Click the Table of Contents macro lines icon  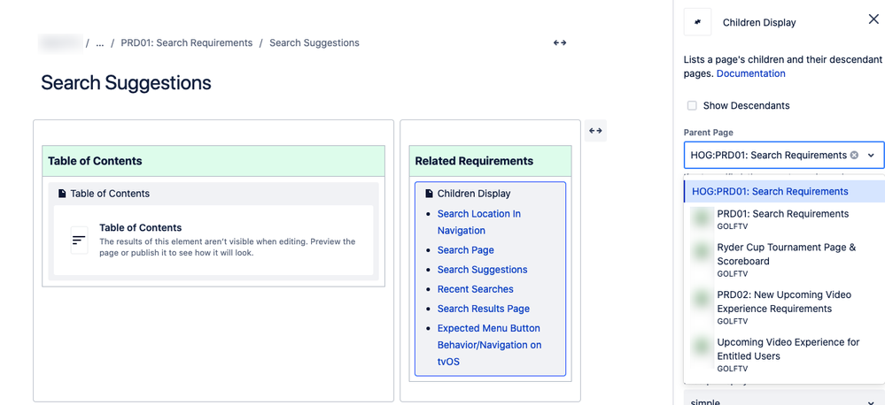pyautogui.click(x=79, y=240)
